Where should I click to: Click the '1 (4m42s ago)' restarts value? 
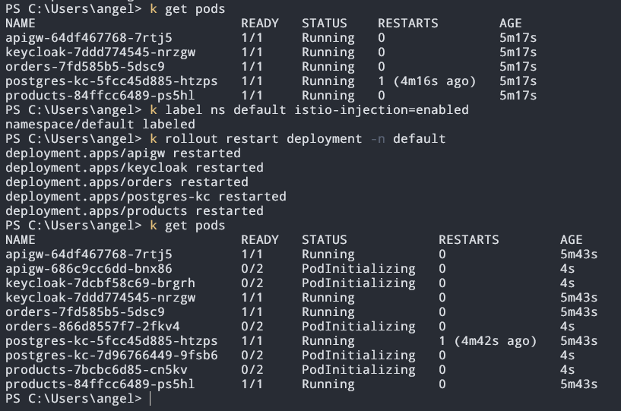click(x=487, y=340)
